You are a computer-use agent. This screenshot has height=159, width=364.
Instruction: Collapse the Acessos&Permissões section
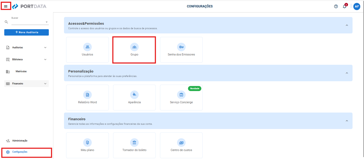(347, 25)
